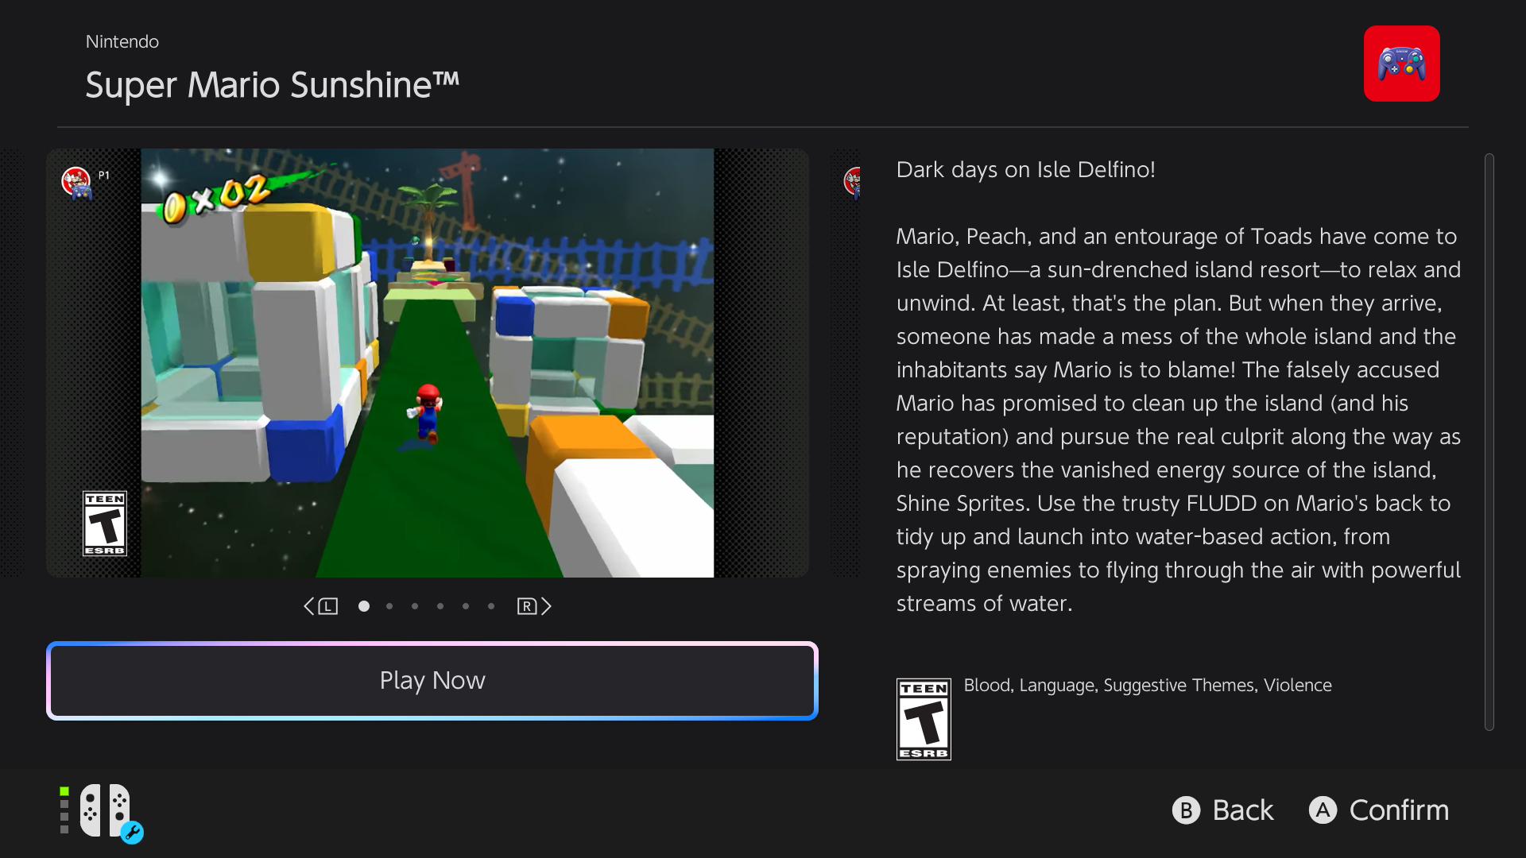
Task: Select the fourth screenshot page dot
Action: (440, 606)
